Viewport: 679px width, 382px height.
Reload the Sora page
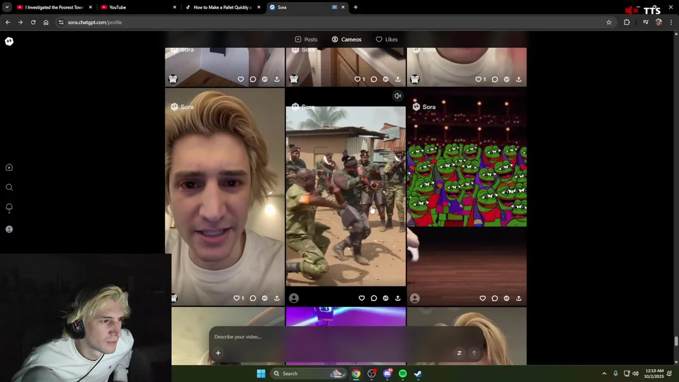click(33, 22)
